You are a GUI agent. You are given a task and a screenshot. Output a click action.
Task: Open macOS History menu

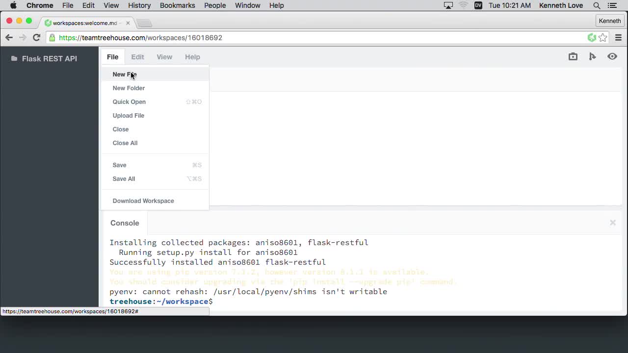coord(139,5)
